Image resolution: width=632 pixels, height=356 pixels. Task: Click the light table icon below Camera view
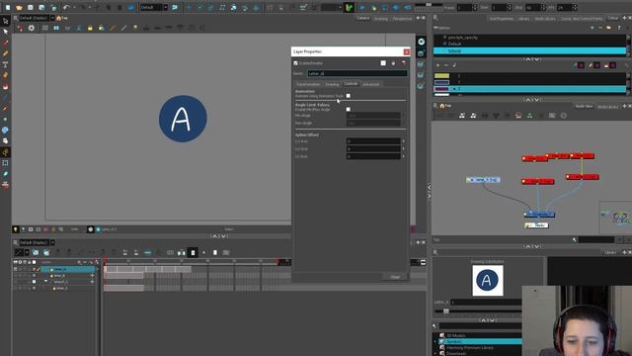tap(16, 229)
